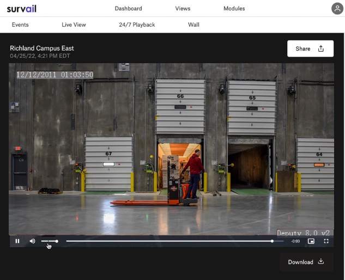
Task: Select the Wall tab
Action: [193, 25]
